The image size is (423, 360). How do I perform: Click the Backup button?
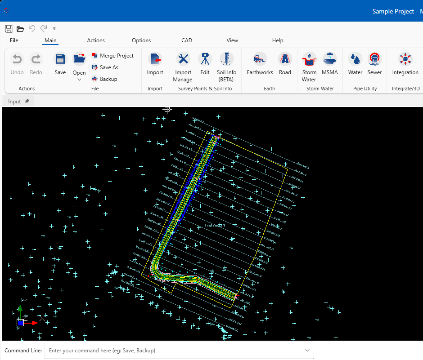[x=105, y=79]
